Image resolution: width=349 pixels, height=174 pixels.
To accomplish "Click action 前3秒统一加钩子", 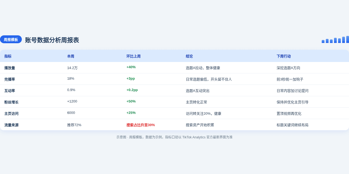I will tap(290, 79).
